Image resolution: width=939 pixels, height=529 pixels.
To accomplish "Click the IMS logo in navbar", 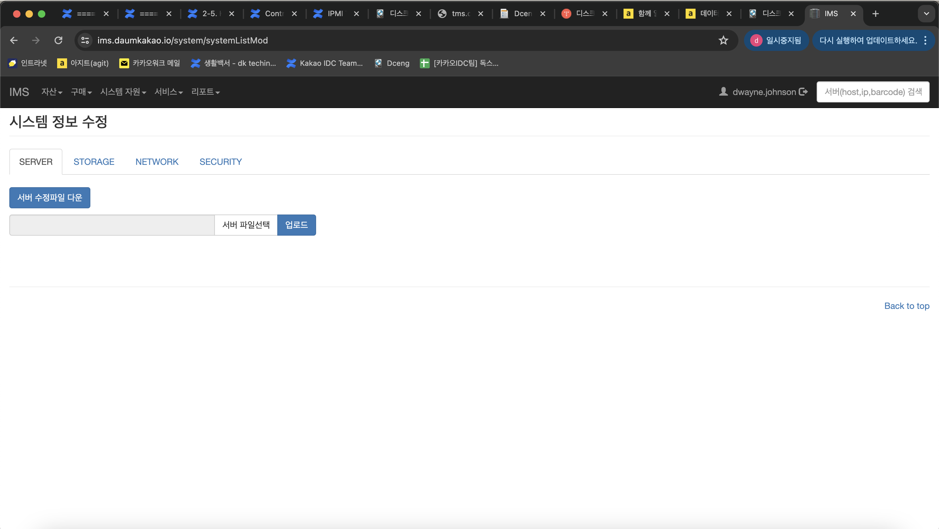I will [19, 92].
